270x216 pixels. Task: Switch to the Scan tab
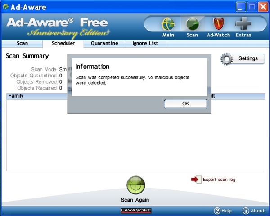[22, 43]
